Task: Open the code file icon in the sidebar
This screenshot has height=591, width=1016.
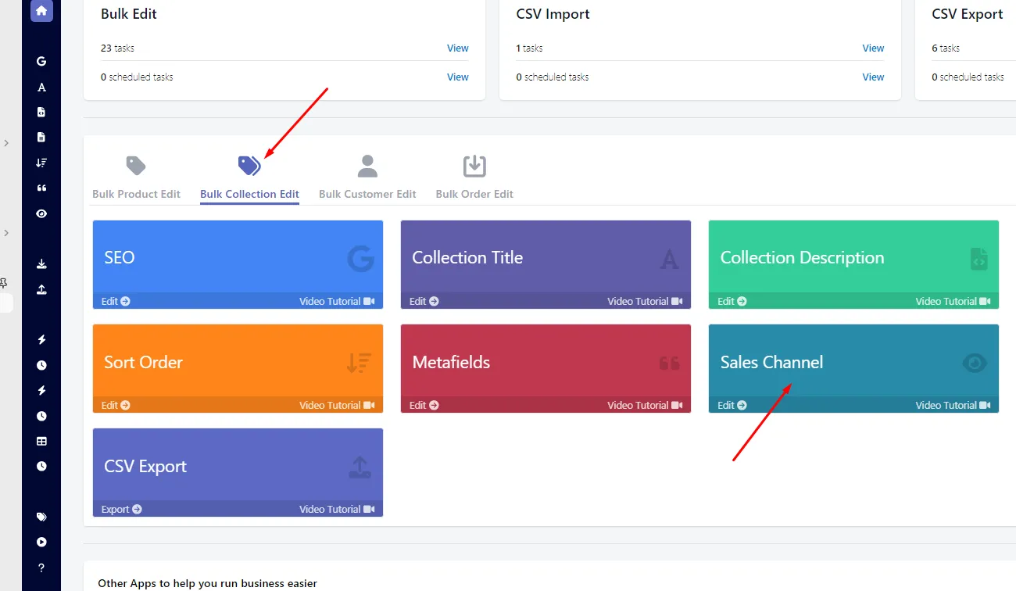Action: pyautogui.click(x=41, y=112)
